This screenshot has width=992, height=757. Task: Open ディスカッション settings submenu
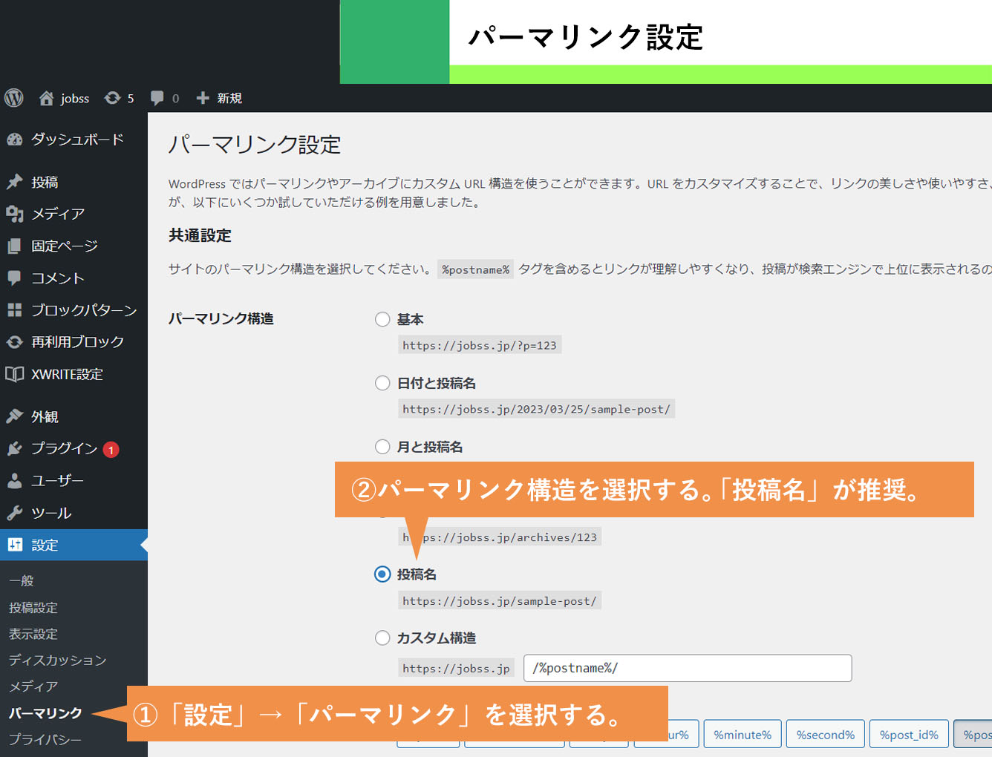[x=58, y=660]
